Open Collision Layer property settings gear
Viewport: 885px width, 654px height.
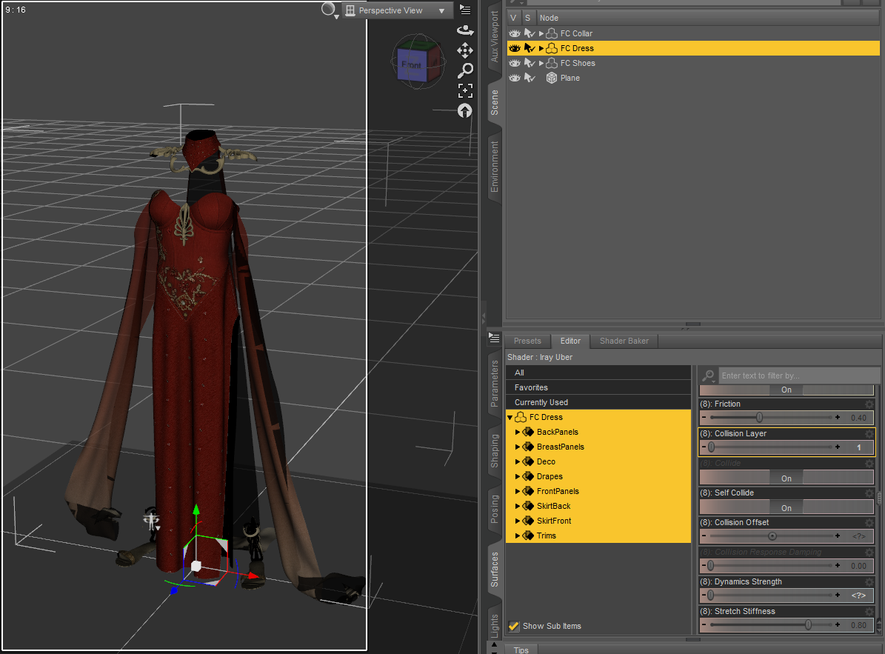click(x=869, y=433)
